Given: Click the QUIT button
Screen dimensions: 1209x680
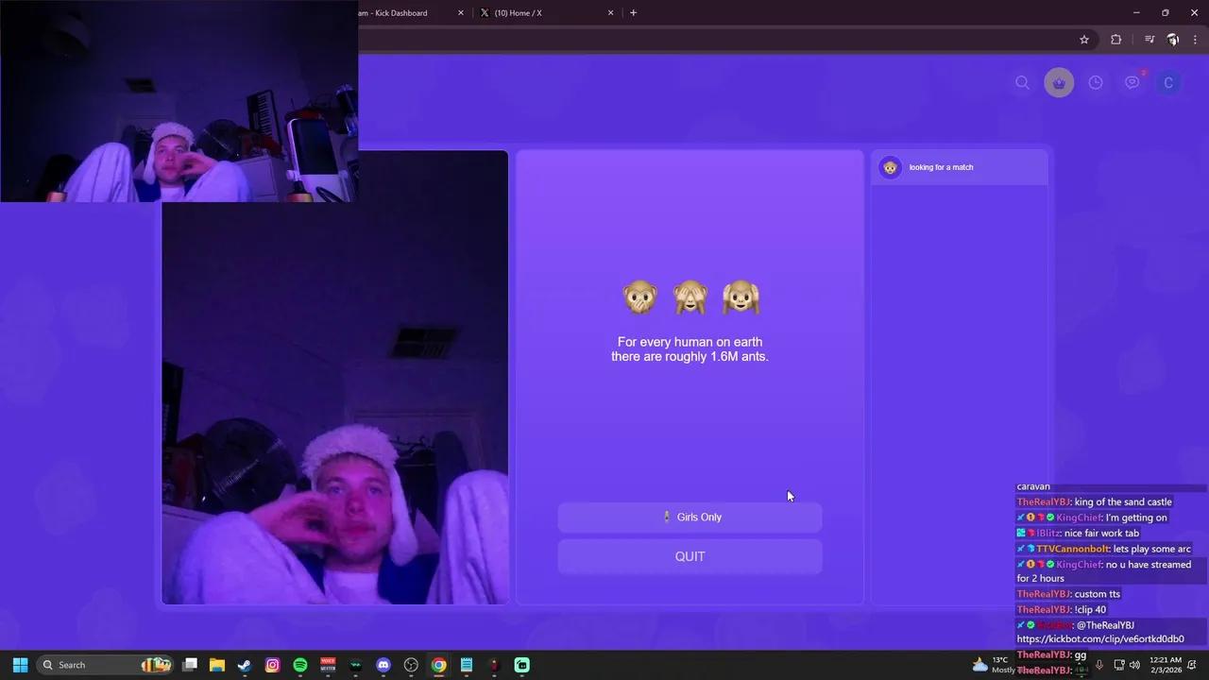Looking at the screenshot, I should (690, 556).
